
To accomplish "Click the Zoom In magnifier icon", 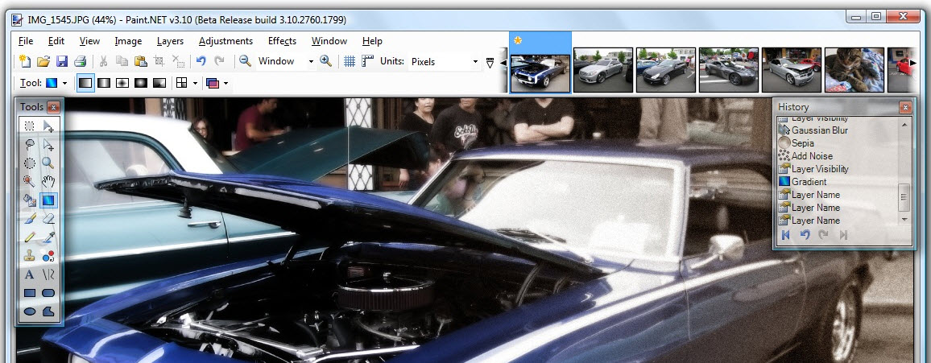I will [325, 61].
